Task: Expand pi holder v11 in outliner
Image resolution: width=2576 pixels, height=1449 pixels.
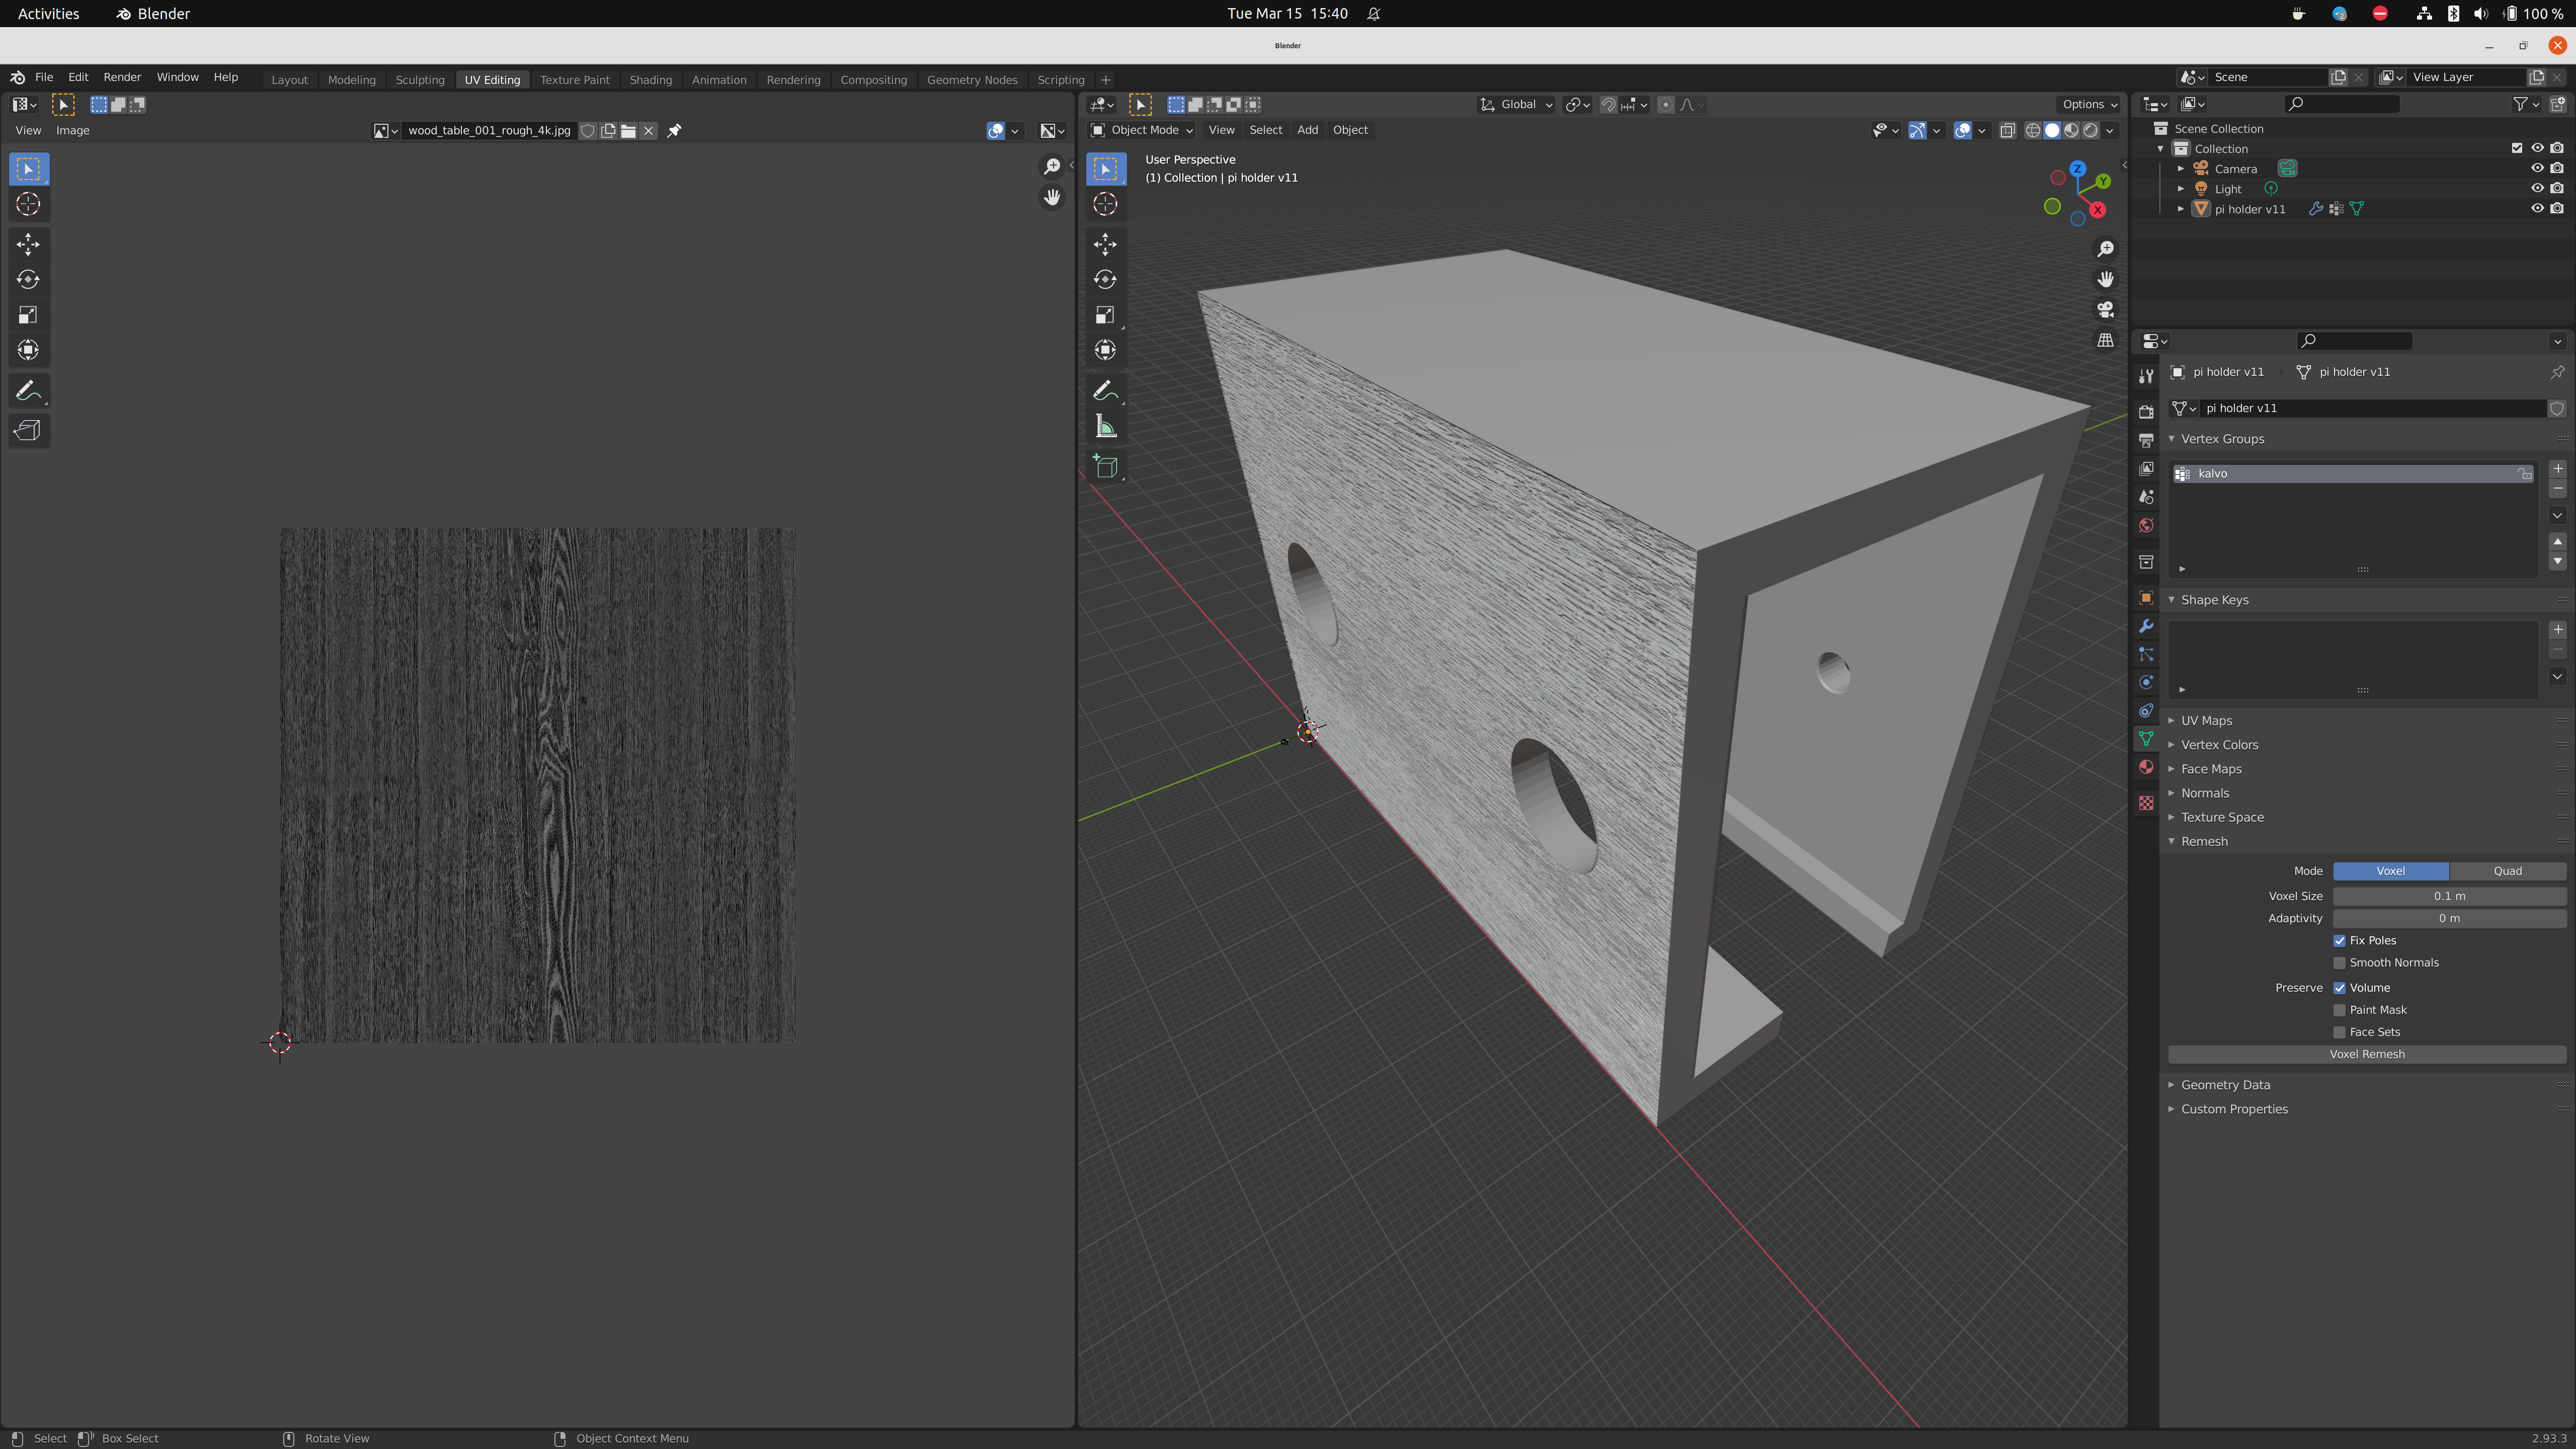Action: point(2181,209)
